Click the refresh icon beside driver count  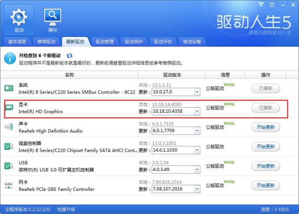69,56
